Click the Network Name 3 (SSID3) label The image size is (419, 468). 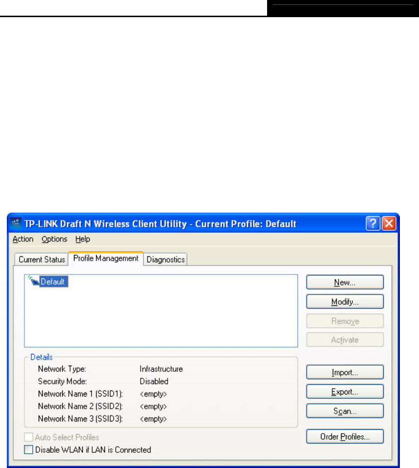pos(80,419)
